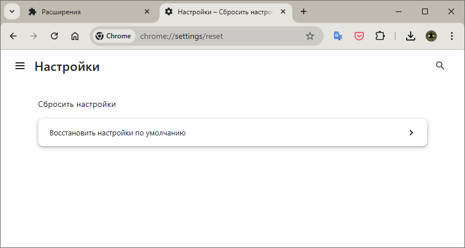Image resolution: width=465 pixels, height=248 pixels.
Task: Search settings with magnifier icon
Action: [x=440, y=66]
